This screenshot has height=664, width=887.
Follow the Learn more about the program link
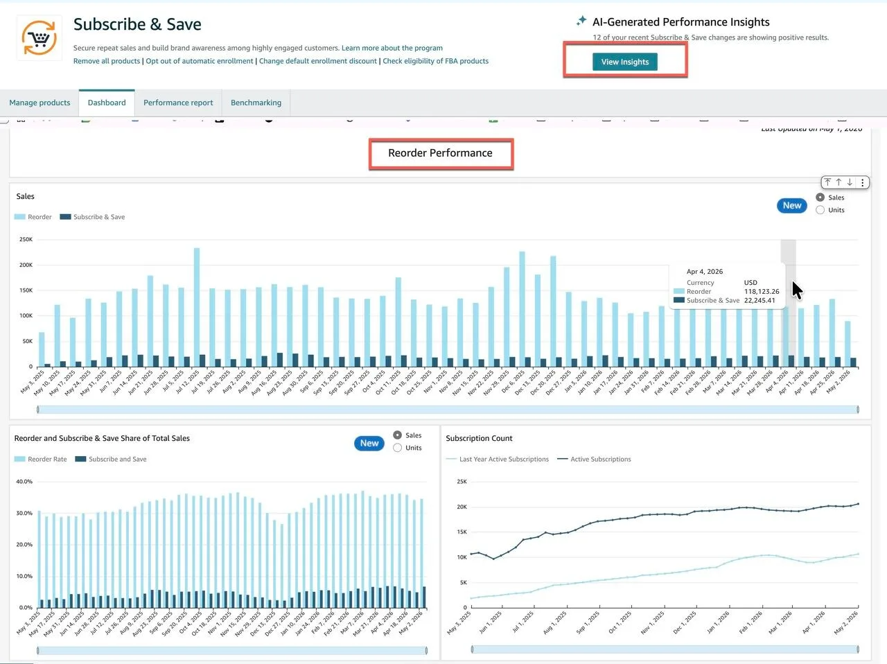(392, 49)
